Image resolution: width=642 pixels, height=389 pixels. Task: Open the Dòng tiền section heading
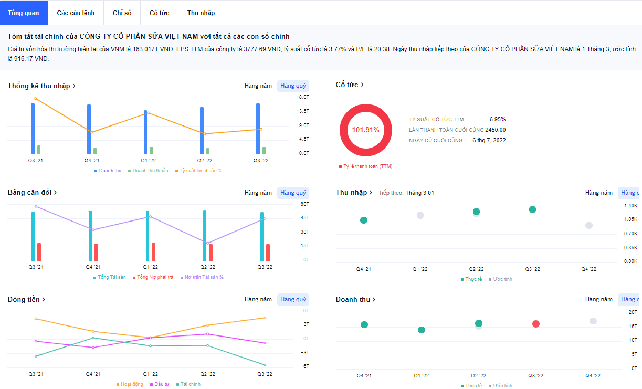pos(26,299)
